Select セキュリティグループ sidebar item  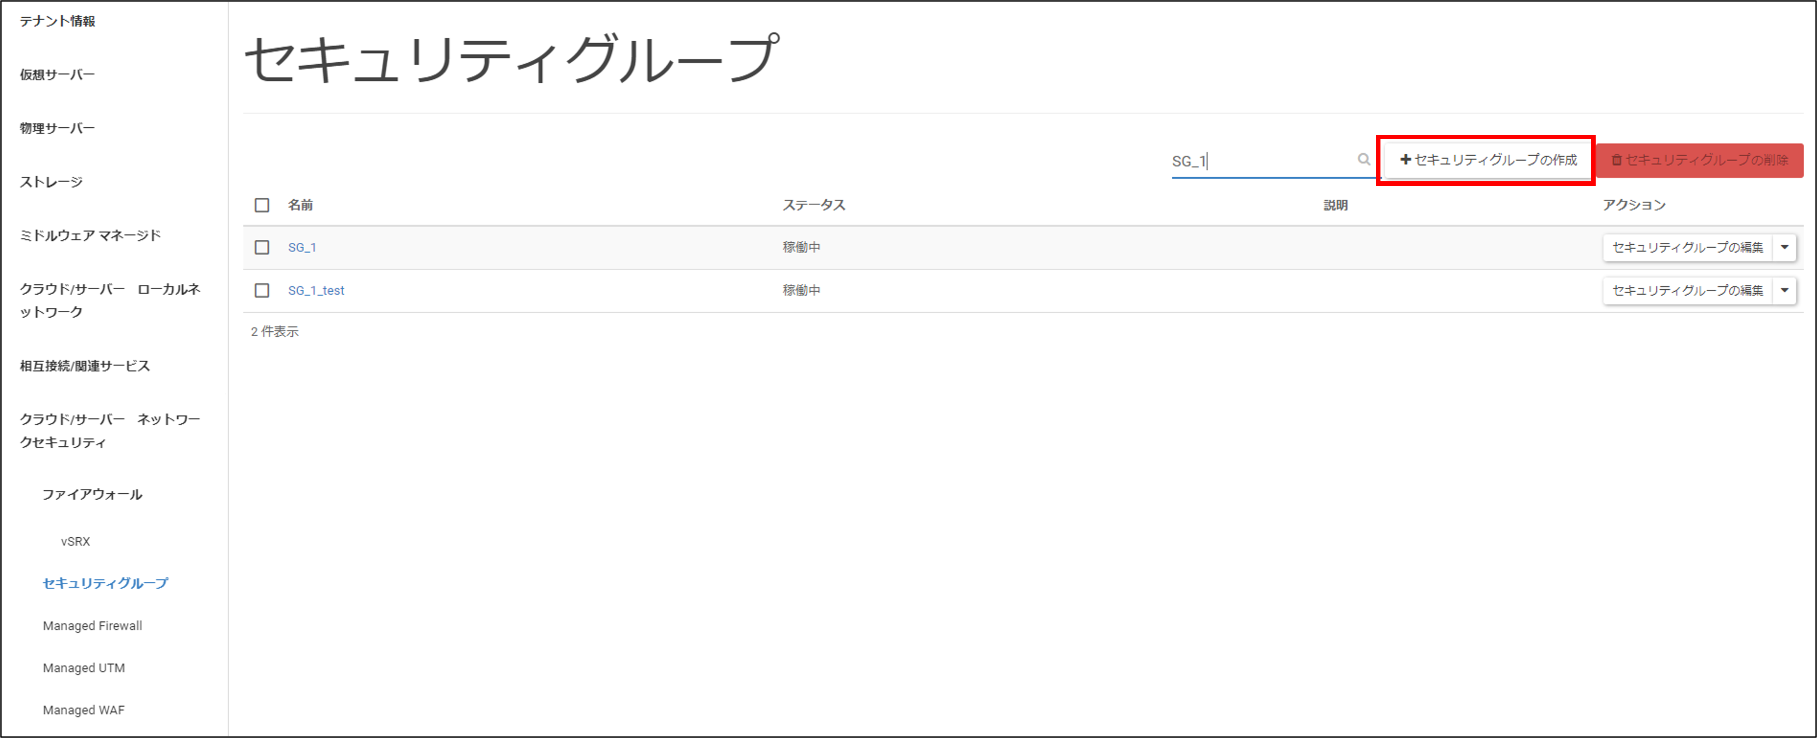(x=105, y=583)
